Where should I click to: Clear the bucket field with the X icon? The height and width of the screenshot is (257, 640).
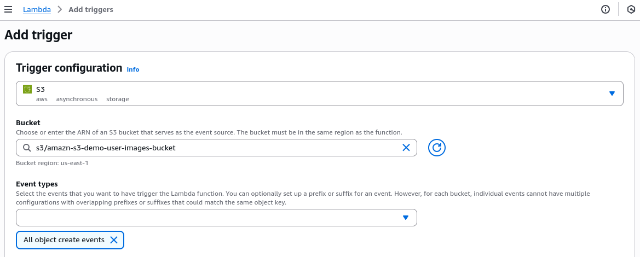coord(406,148)
